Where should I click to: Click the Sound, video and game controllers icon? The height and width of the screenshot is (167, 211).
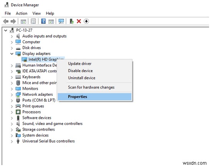pyautogui.click(x=18, y=124)
